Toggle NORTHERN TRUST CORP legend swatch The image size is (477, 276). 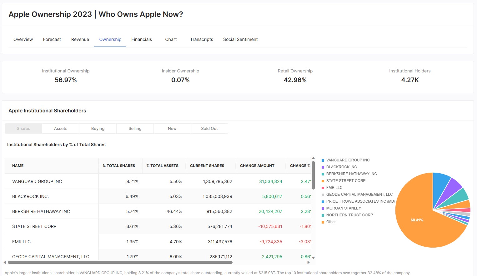click(x=323, y=215)
